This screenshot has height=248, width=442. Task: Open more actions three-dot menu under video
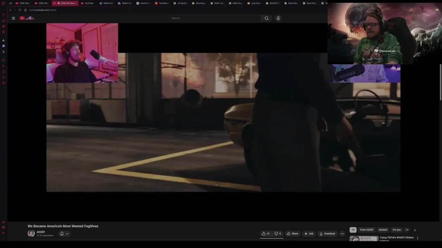tap(342, 234)
